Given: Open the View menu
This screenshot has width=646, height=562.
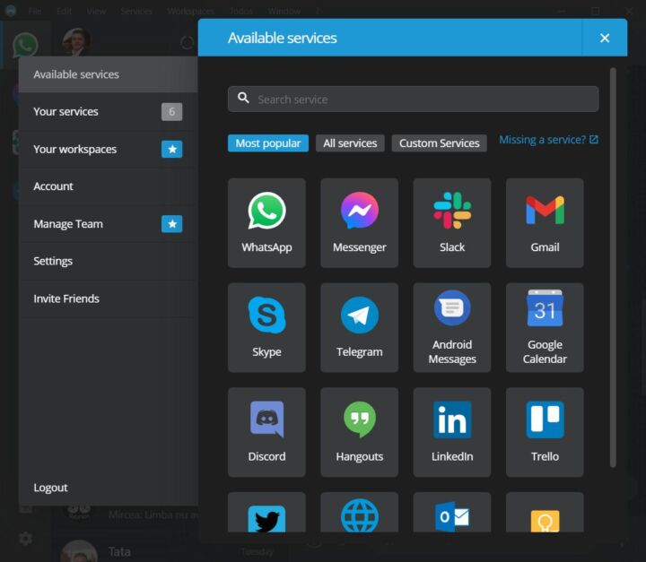Looking at the screenshot, I should (x=96, y=11).
